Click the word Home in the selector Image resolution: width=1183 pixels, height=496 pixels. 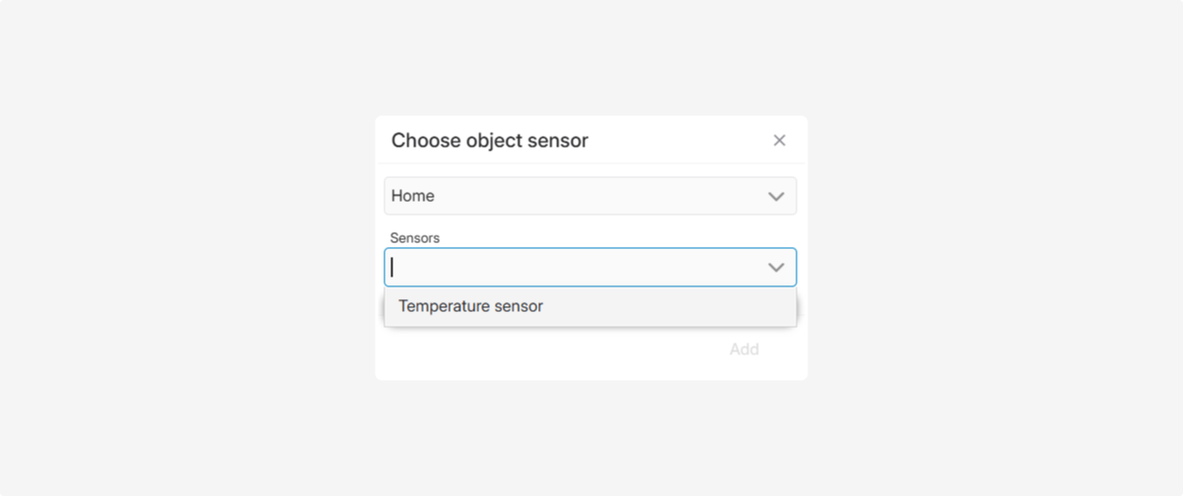(x=413, y=196)
